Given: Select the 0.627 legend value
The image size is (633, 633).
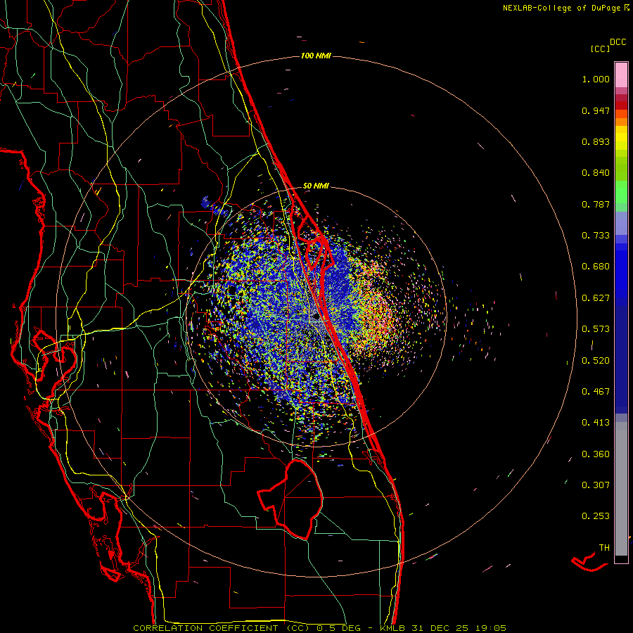Looking at the screenshot, I should point(596,298).
